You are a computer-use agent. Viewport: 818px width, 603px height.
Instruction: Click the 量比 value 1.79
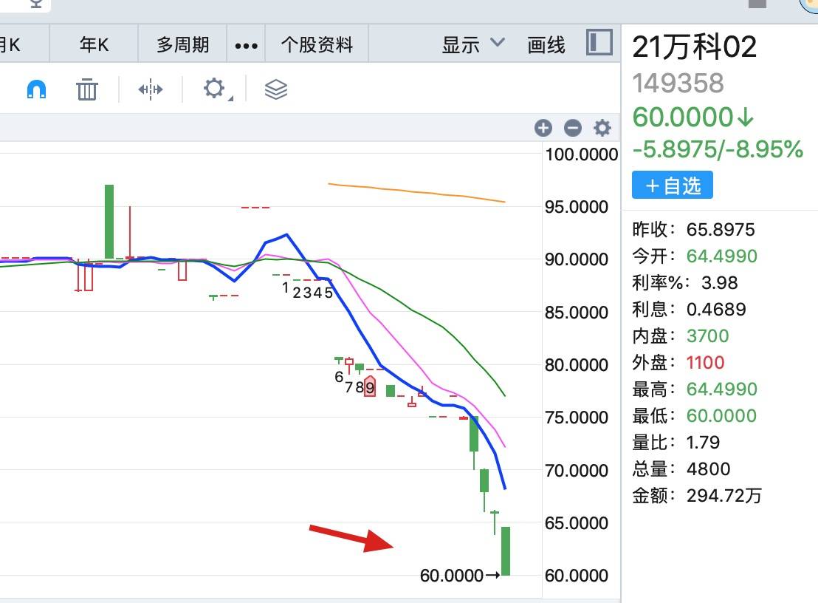click(x=704, y=442)
